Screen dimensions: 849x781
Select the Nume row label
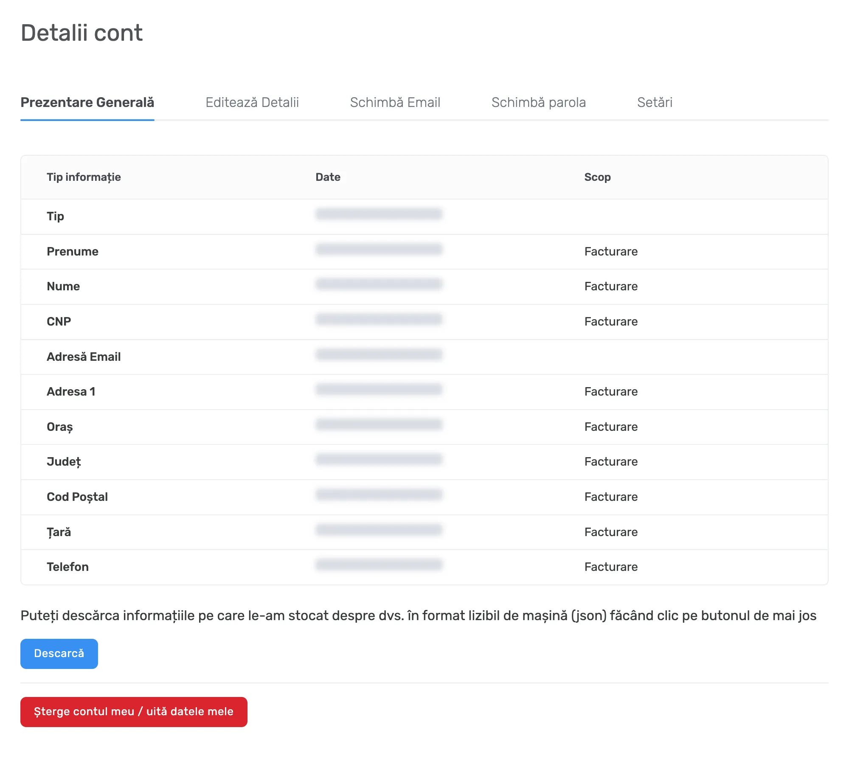pyautogui.click(x=63, y=286)
